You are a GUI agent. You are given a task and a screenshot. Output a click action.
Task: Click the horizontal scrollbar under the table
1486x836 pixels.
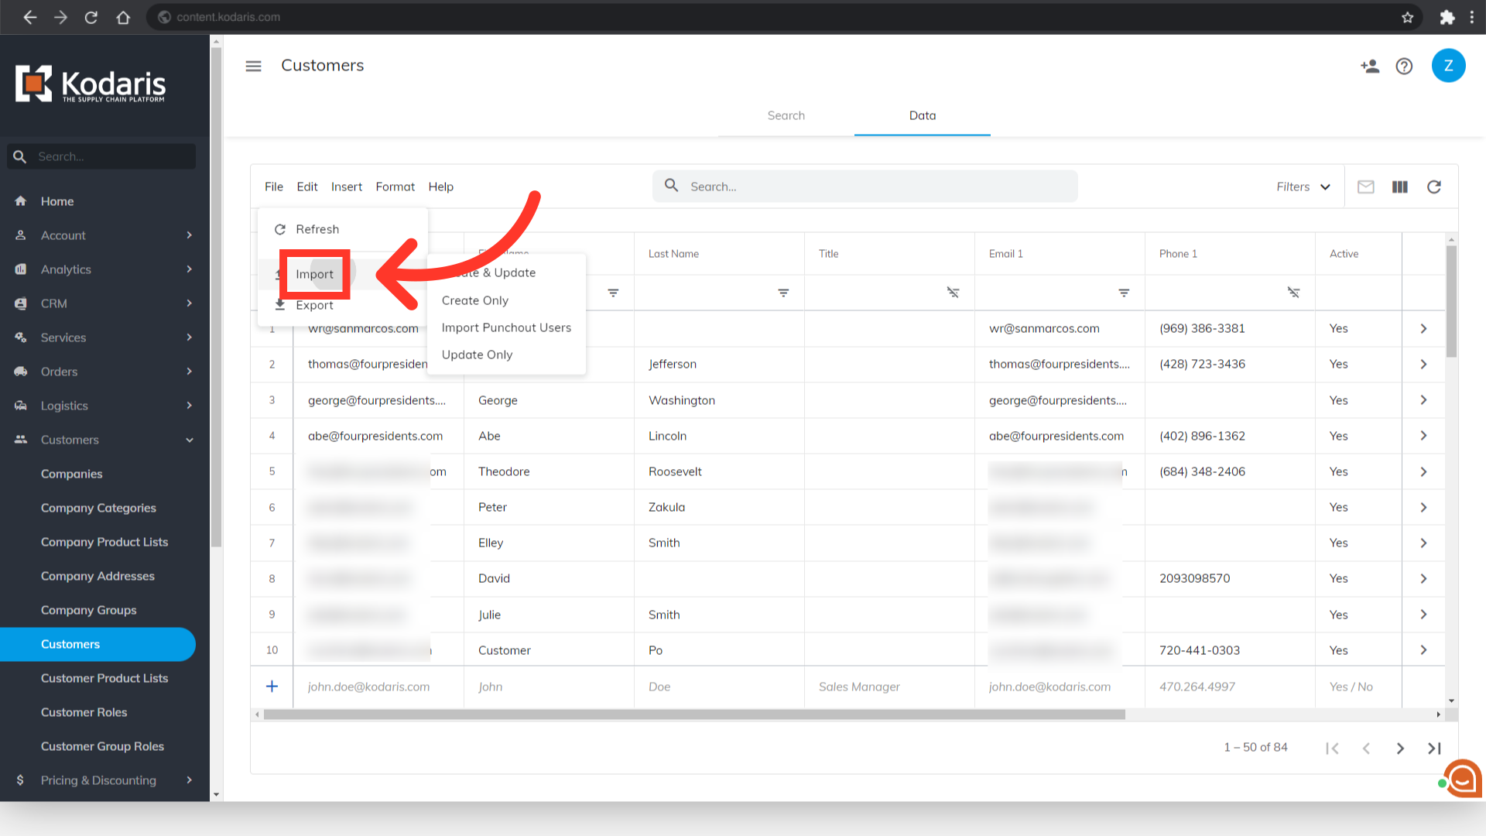[693, 714]
